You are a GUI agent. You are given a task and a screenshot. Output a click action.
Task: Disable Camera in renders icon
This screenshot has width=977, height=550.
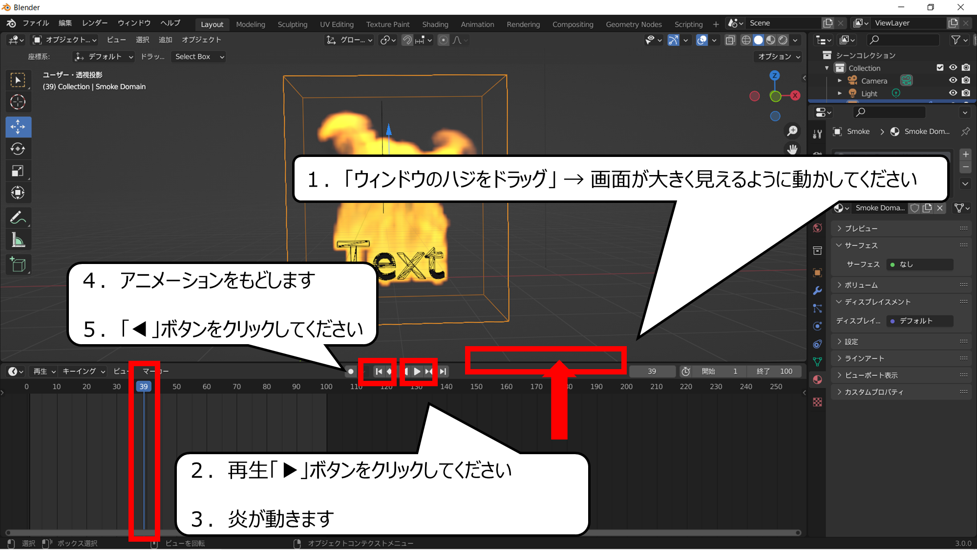point(966,80)
